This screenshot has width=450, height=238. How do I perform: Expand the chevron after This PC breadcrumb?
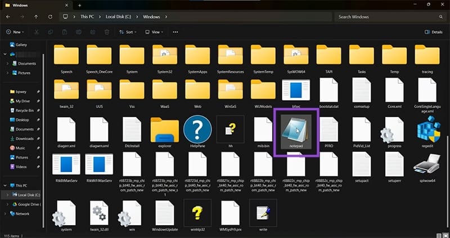point(100,17)
